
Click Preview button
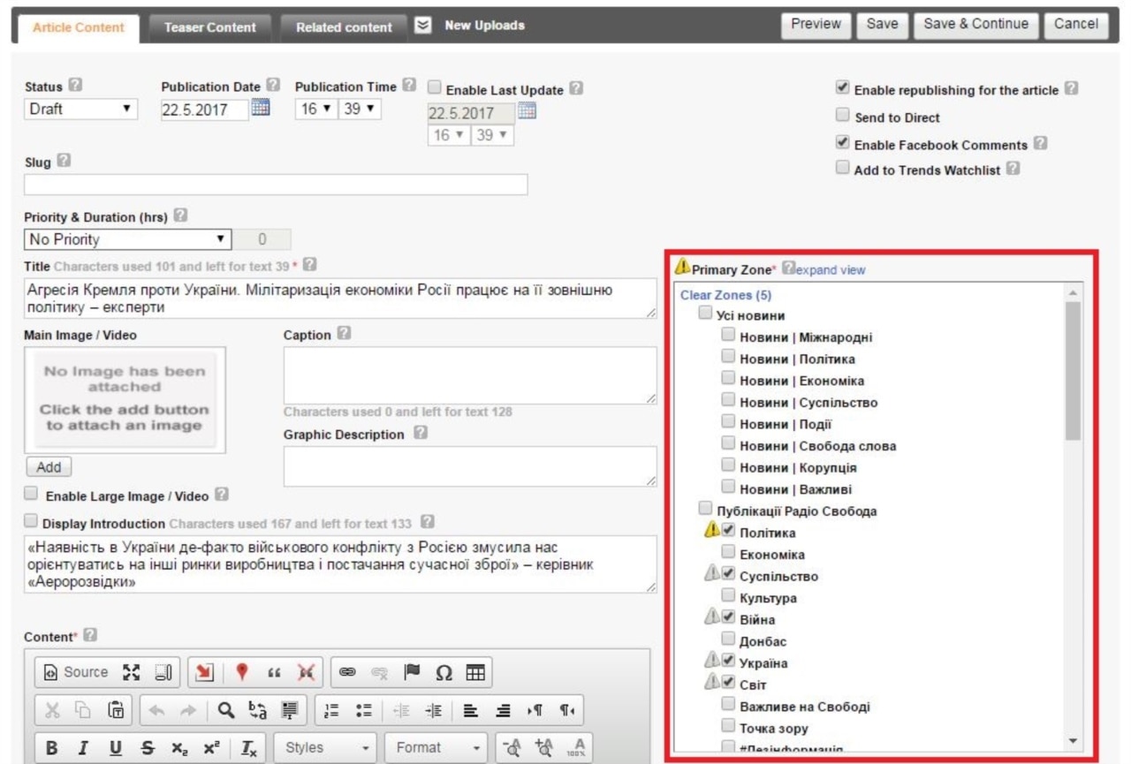point(816,25)
